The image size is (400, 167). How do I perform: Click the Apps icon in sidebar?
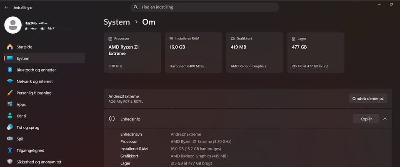pos(10,104)
